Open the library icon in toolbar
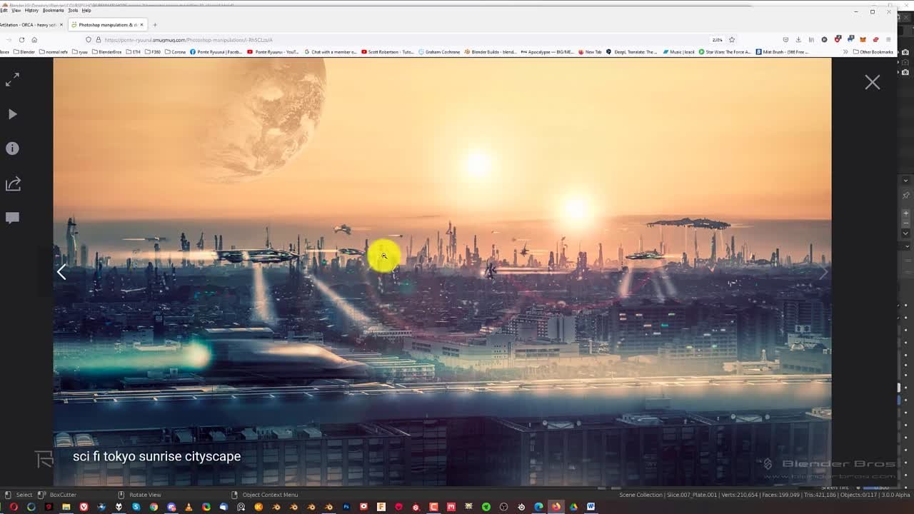 (811, 40)
